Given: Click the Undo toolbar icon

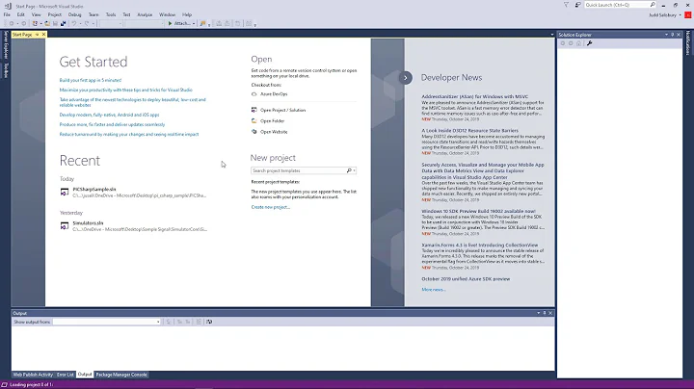Looking at the screenshot, I should pyautogui.click(x=74, y=23).
